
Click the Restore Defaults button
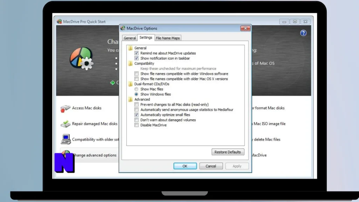(228, 152)
